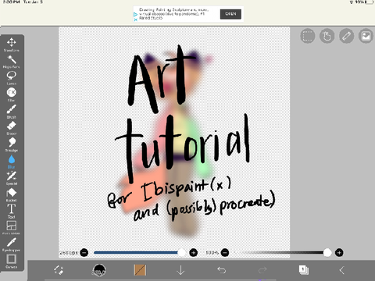Go back with the left arrow
Image resolution: width=375 pixels, height=281 pixels.
[342, 270]
